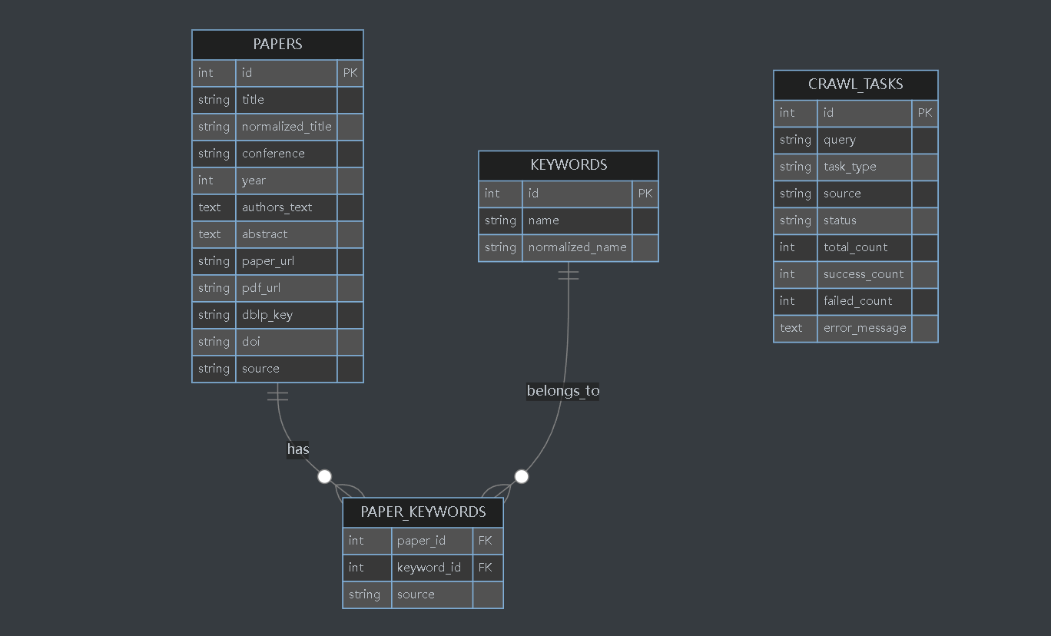
Task: Click the circle marker on the 'has' connector
Action: 325,476
